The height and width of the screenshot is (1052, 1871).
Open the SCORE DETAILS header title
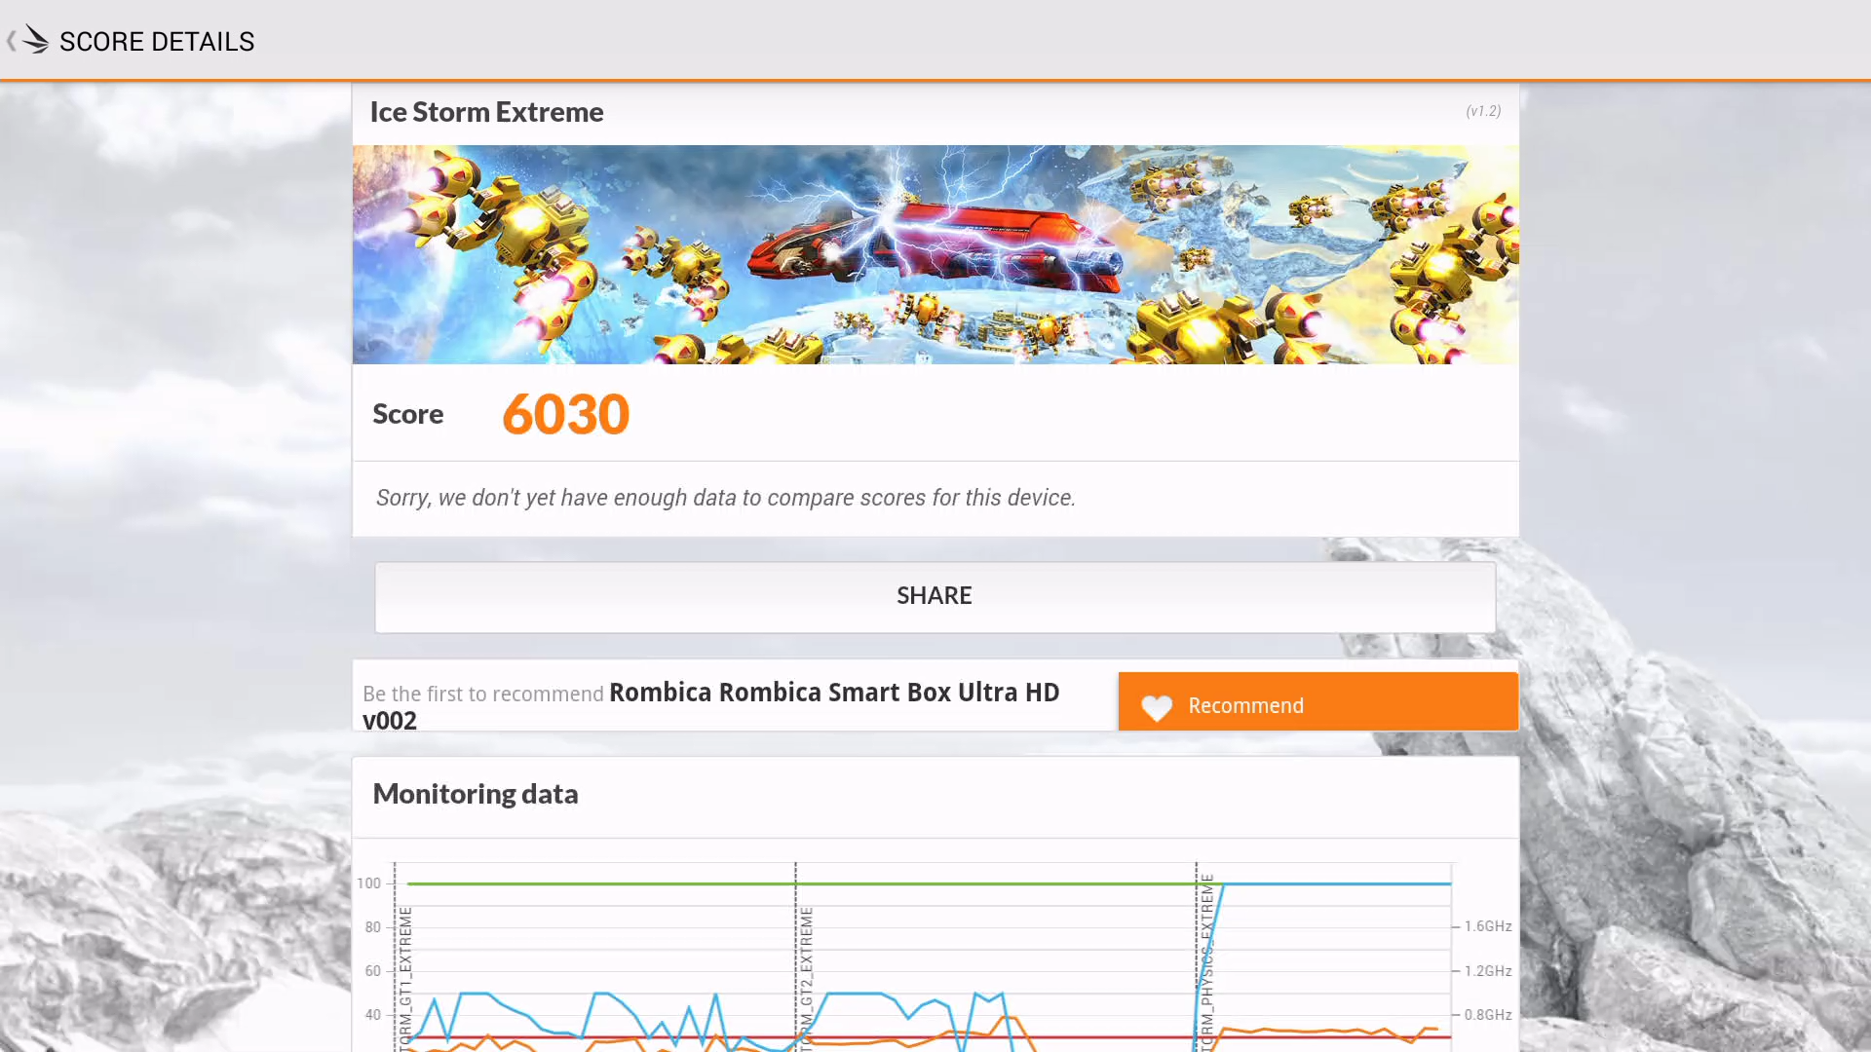pyautogui.click(x=157, y=41)
